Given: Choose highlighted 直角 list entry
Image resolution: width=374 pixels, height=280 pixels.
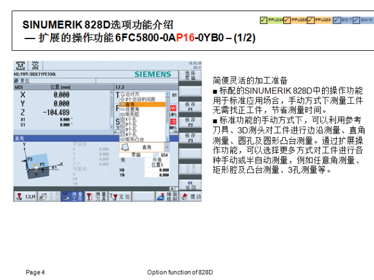Looking at the screenshot, I should [143, 104].
